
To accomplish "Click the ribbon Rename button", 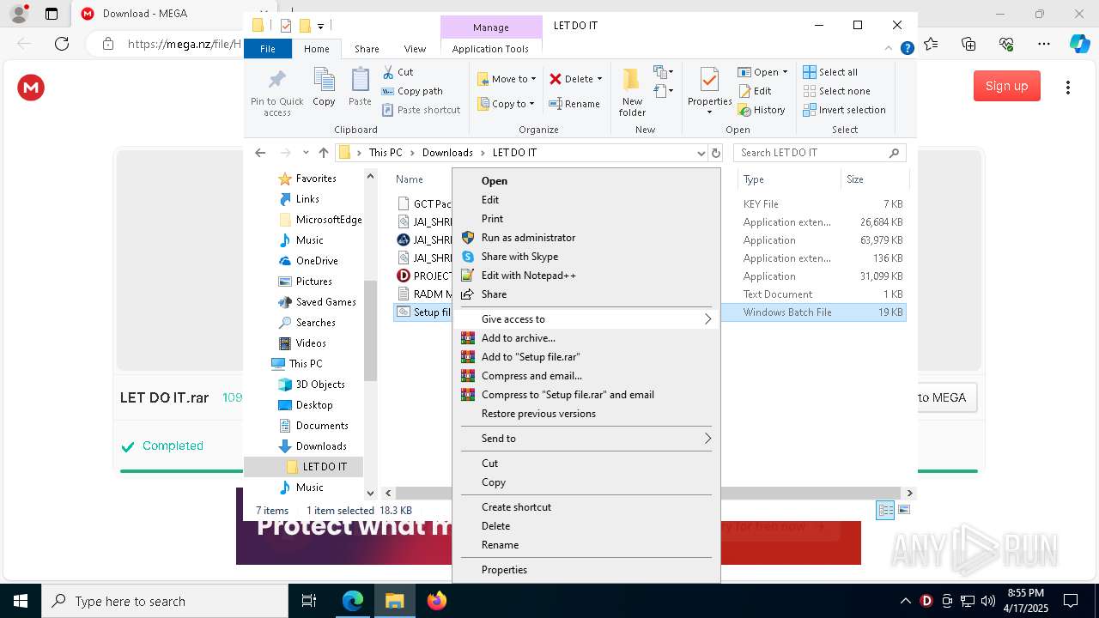I will coord(574,104).
